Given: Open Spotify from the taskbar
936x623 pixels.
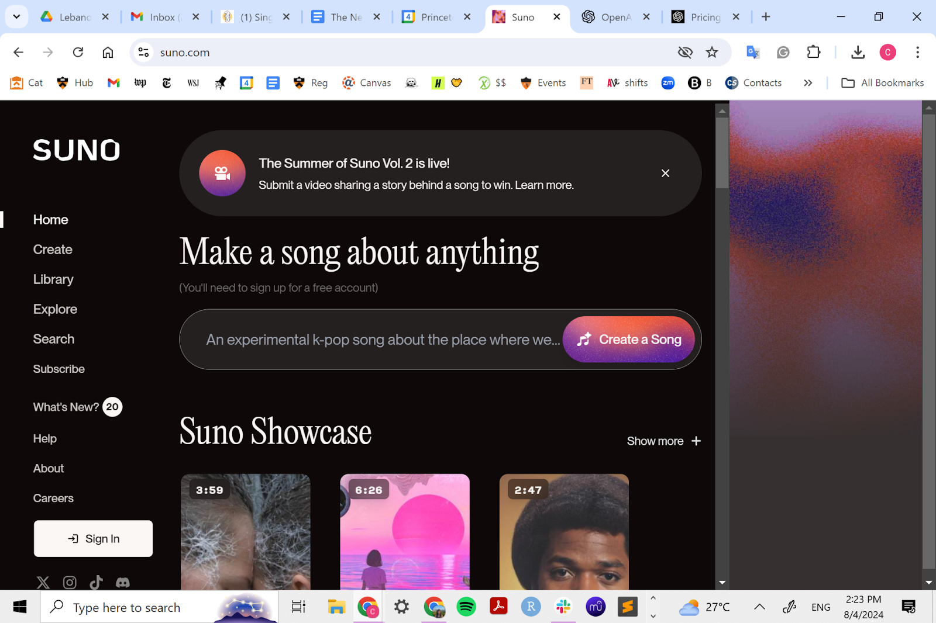Looking at the screenshot, I should coord(466,607).
